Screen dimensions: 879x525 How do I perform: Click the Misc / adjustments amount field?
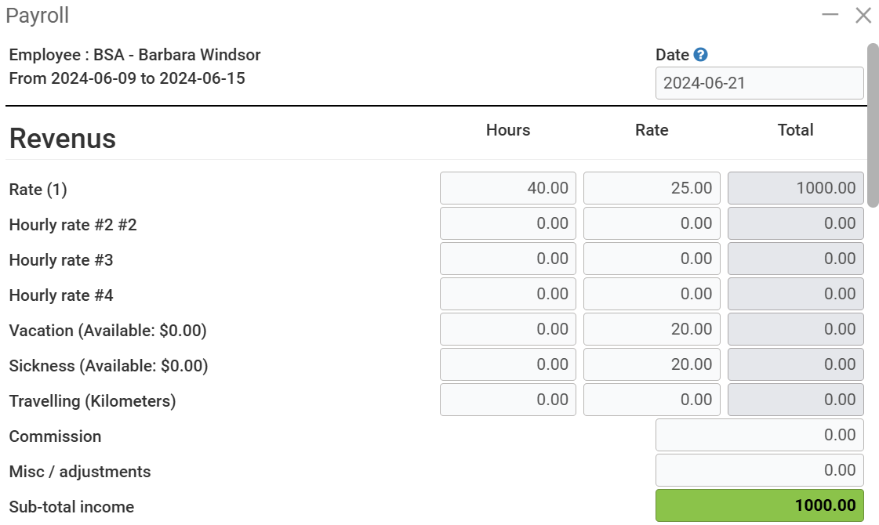click(759, 471)
